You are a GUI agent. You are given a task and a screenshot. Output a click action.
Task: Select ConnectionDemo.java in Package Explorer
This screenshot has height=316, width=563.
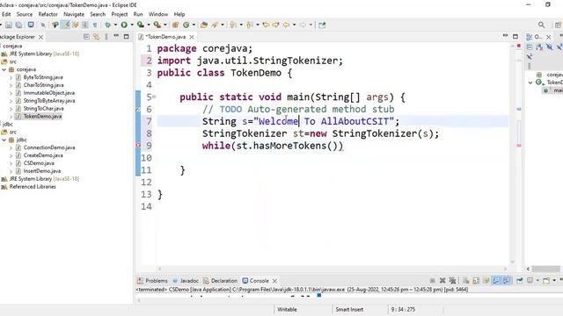coord(49,147)
